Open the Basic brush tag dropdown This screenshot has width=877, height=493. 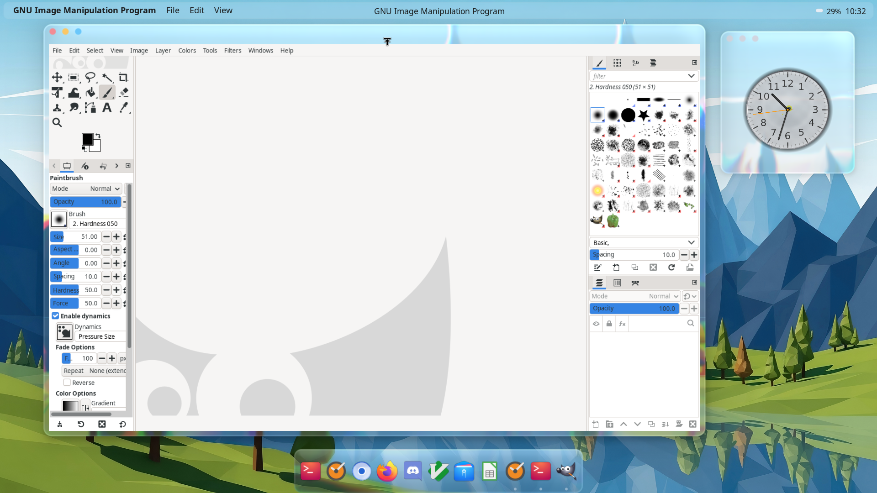click(691, 243)
